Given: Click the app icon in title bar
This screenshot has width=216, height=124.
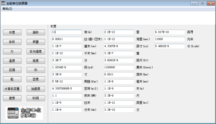Looking at the screenshot, I should tap(3, 3).
